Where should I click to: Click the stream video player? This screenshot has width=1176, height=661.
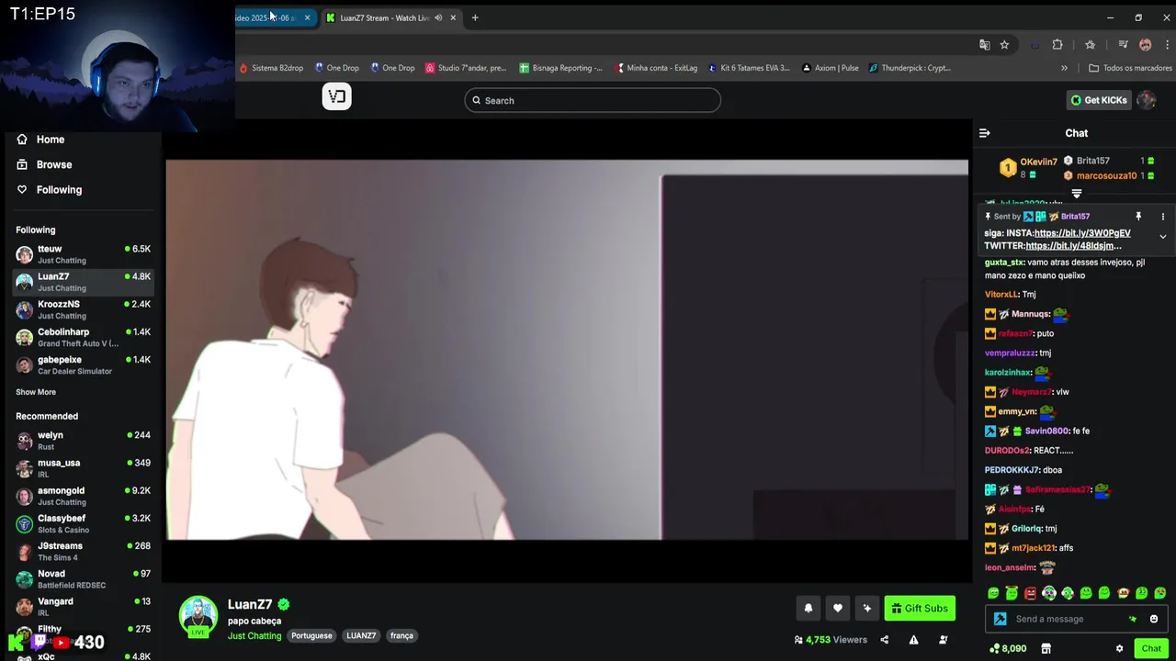(x=567, y=350)
